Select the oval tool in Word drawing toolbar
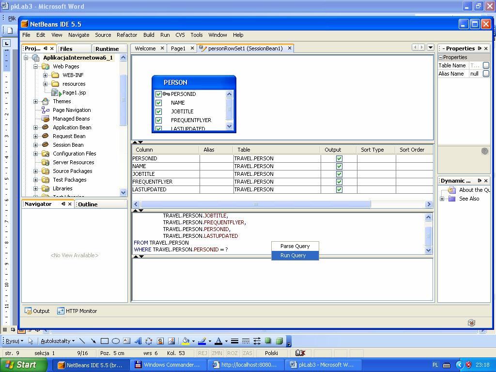 116,341
